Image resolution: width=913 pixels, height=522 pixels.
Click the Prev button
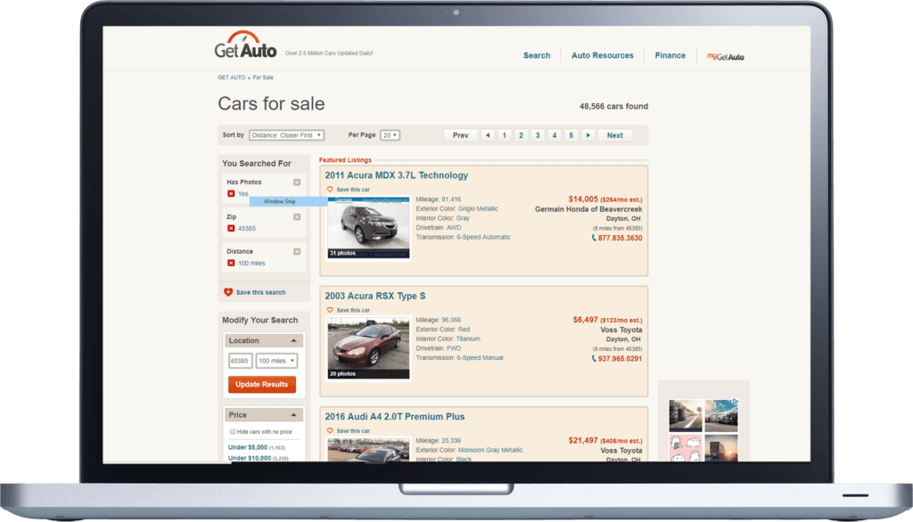tap(461, 135)
